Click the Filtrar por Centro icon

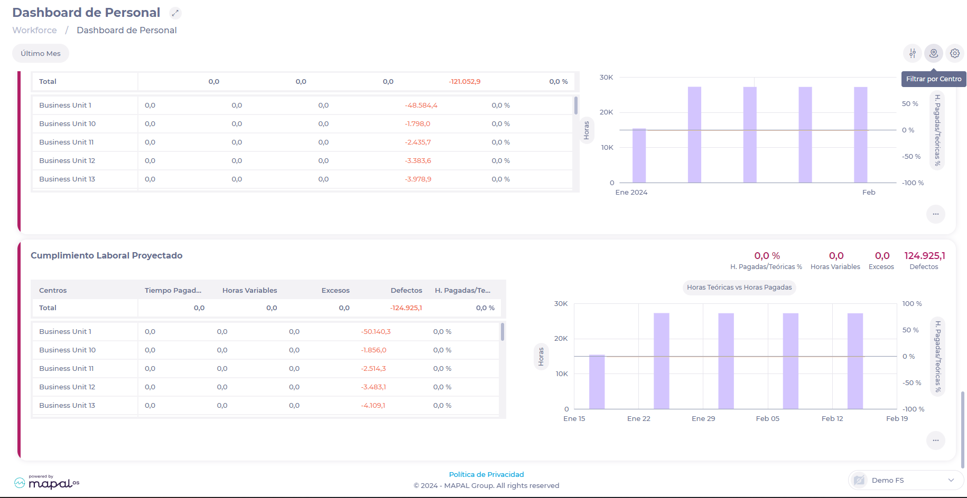click(934, 53)
